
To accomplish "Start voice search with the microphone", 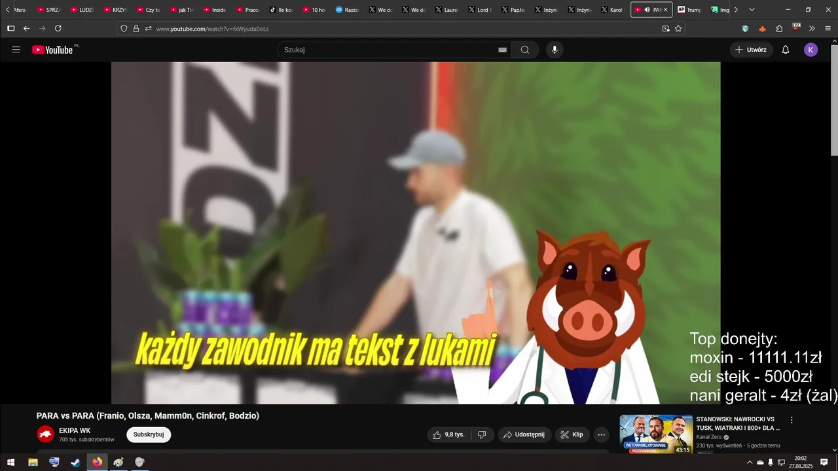I will coord(555,50).
